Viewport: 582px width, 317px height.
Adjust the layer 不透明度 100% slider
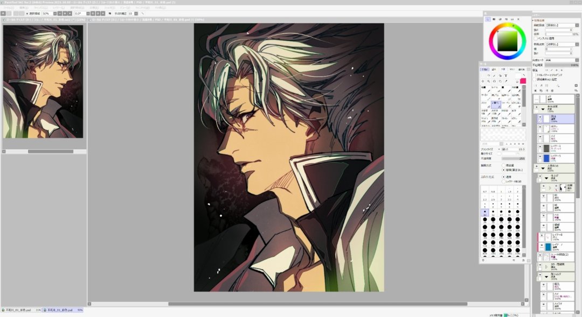pyautogui.click(x=562, y=65)
